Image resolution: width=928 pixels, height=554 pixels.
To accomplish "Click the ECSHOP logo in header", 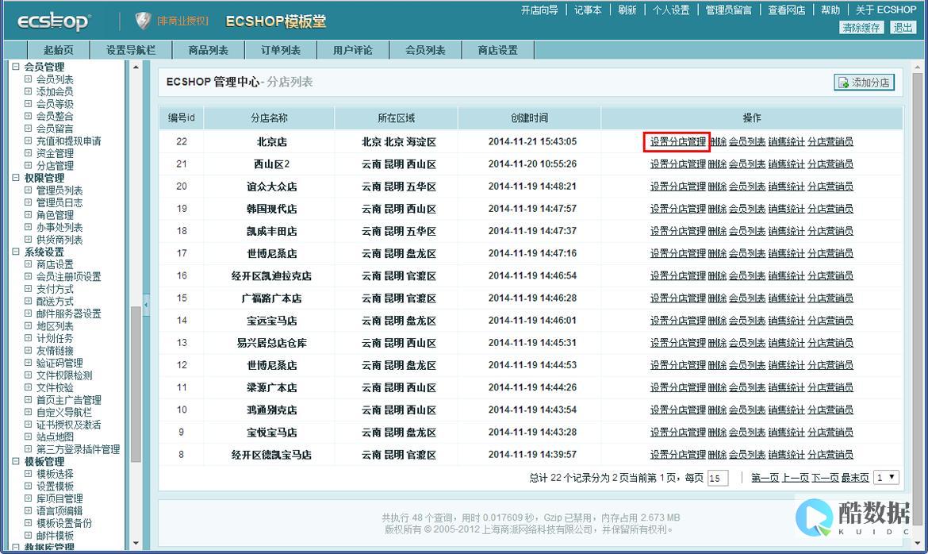I will [x=53, y=22].
